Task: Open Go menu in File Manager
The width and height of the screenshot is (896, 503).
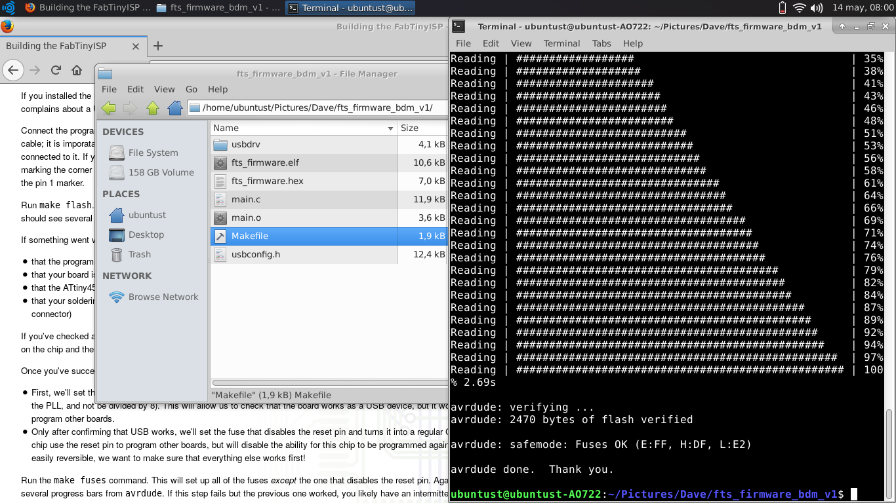Action: [x=192, y=89]
